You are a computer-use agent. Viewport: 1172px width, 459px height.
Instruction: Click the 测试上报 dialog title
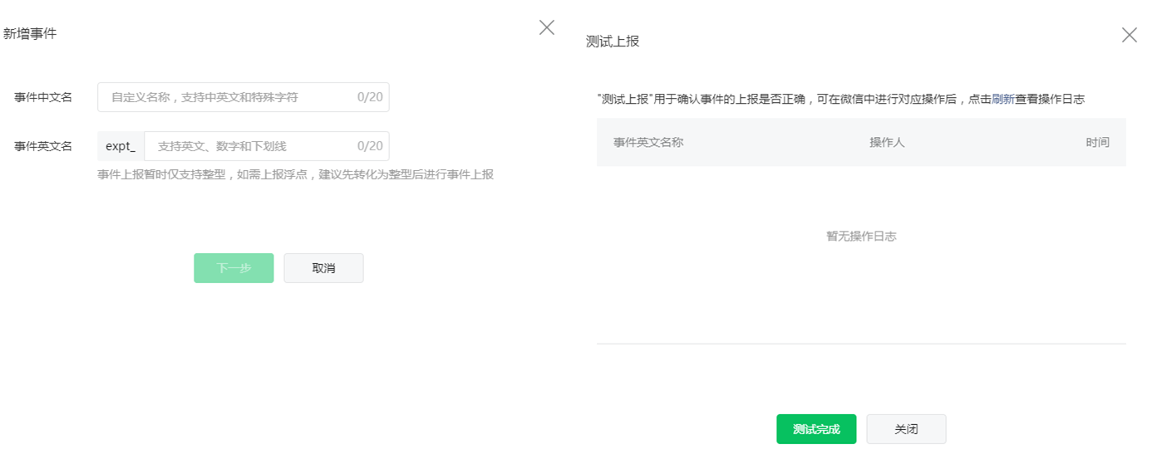click(613, 42)
